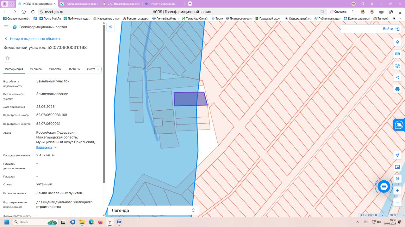Image resolution: width=405 pixels, height=227 pixels.
Task: Select the Учтенный status value
Action: [x=44, y=184]
